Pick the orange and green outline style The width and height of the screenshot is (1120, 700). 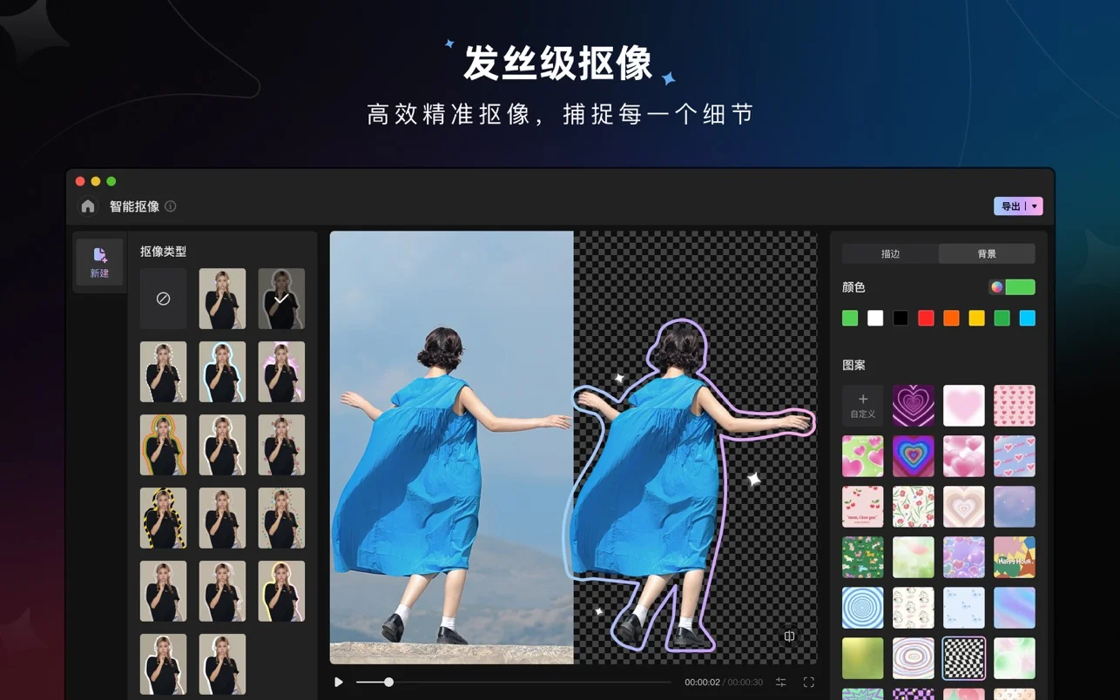(x=163, y=445)
